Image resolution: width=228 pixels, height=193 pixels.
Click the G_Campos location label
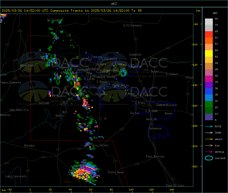click(172, 74)
